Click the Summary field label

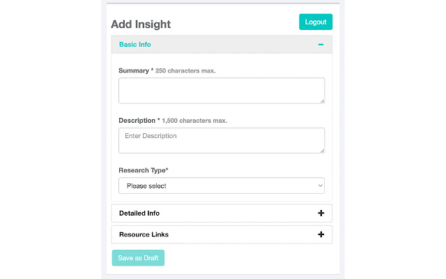134,71
